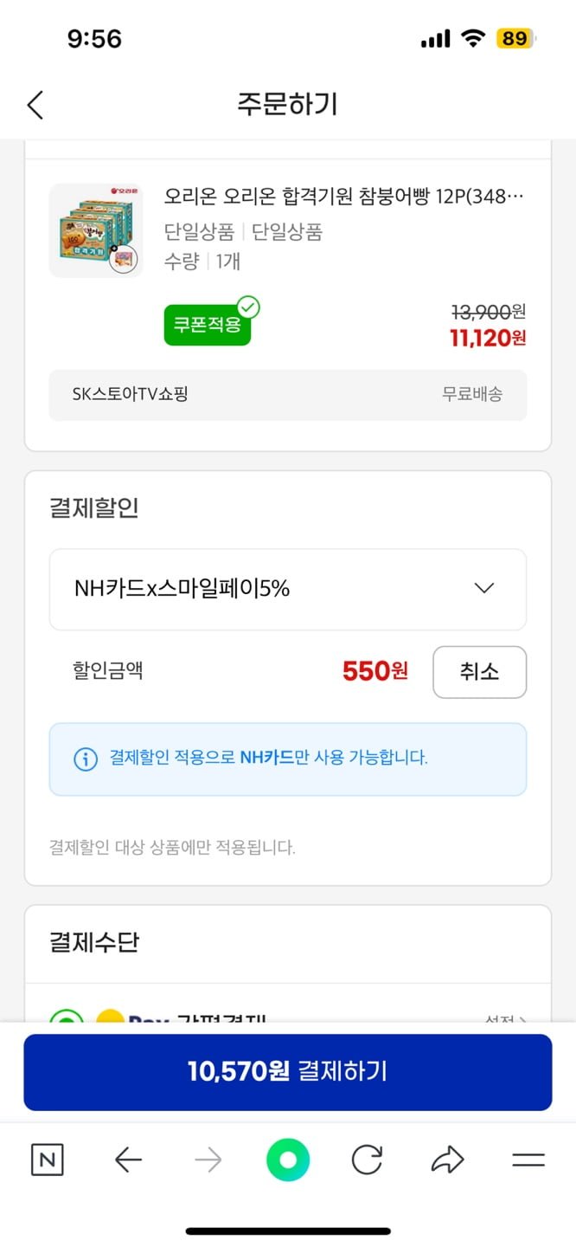
Task: Open the browser hamburger menu
Action: (x=528, y=1160)
